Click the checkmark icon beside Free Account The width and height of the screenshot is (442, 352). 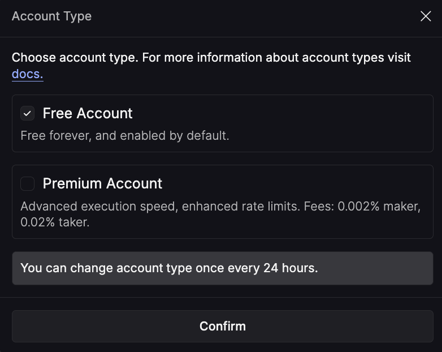[x=27, y=113]
